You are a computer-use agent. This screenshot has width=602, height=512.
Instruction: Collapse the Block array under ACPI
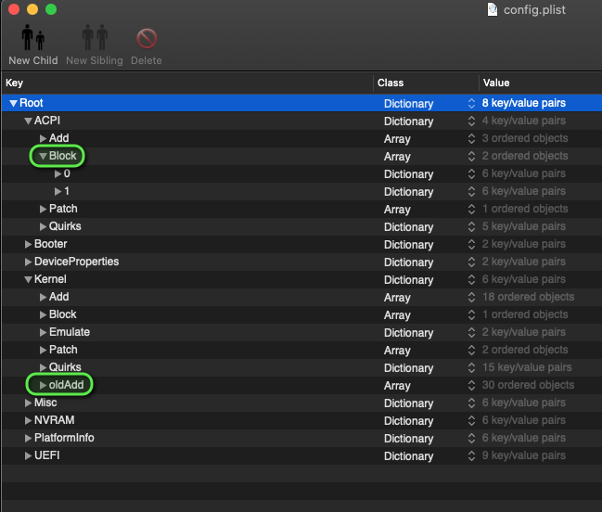pyautogui.click(x=43, y=156)
